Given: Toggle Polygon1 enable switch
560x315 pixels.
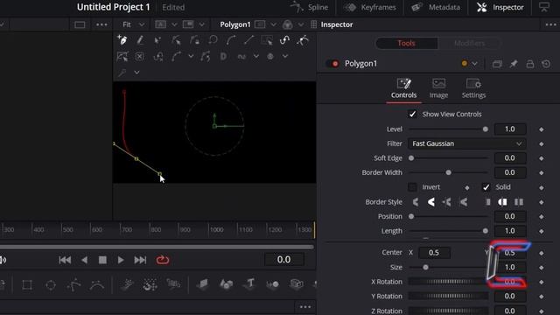Looking at the screenshot, I should [x=332, y=64].
